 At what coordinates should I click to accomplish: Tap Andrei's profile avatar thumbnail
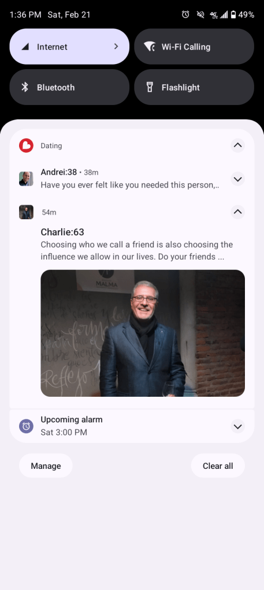[26, 179]
